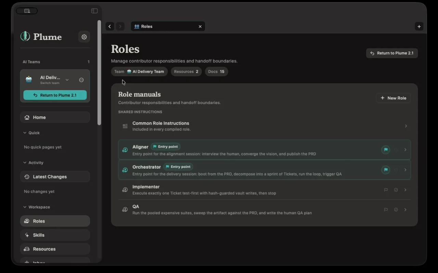Click the 'QA' role name

coord(136,207)
